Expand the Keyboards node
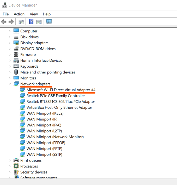Screen dimensions: 177x185 pyautogui.click(x=10, y=66)
